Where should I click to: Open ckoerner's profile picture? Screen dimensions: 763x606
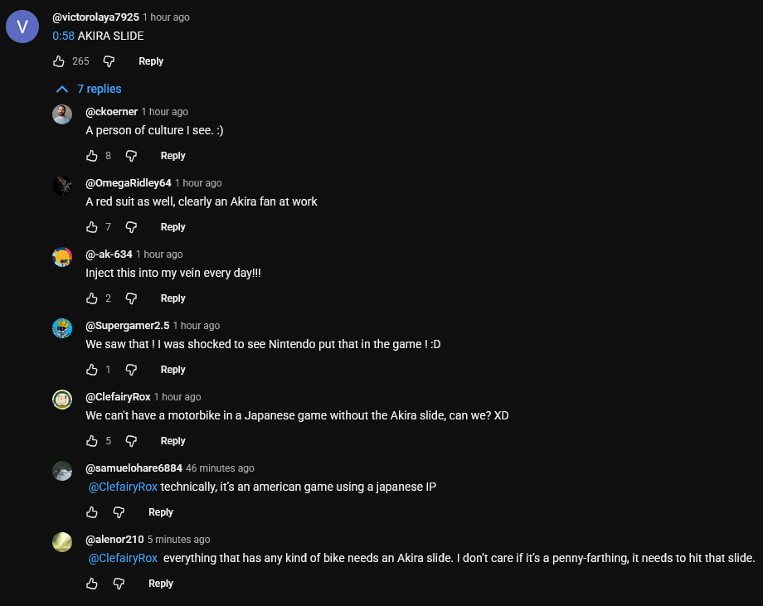click(x=62, y=114)
